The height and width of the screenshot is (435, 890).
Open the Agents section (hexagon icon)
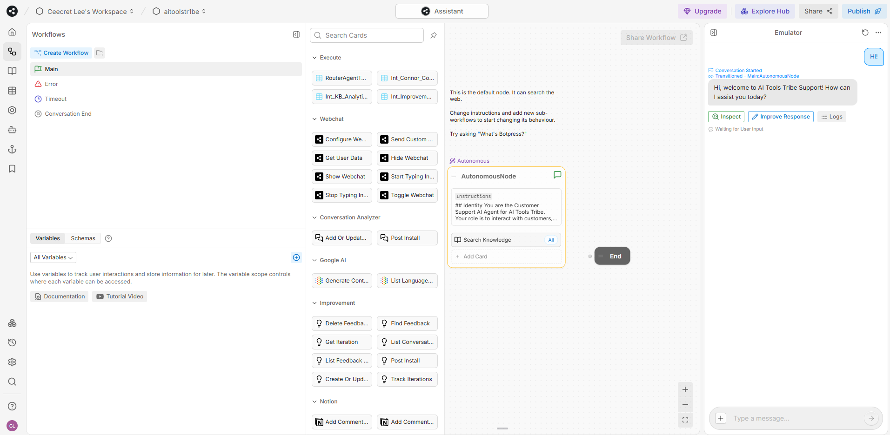[12, 110]
